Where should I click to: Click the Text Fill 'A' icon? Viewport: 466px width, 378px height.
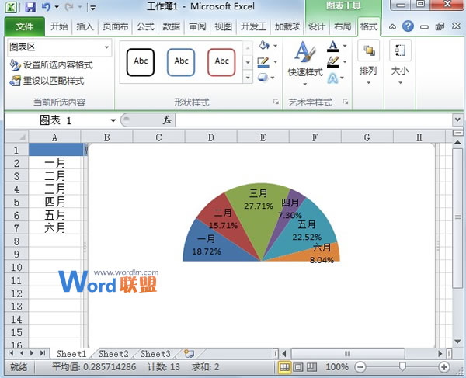coord(333,47)
